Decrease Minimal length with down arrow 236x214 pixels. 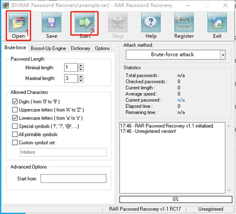[81, 69]
